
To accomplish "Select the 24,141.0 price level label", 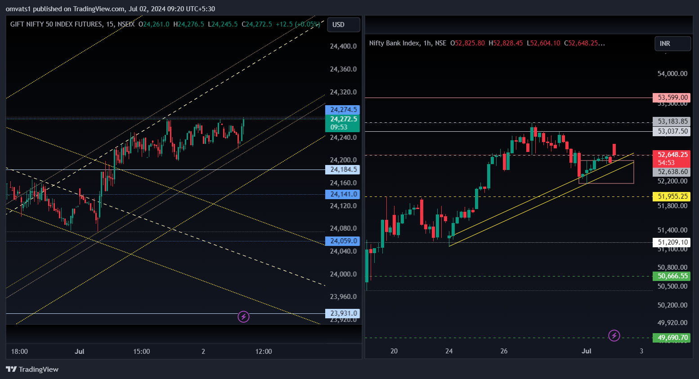I will [x=342, y=194].
